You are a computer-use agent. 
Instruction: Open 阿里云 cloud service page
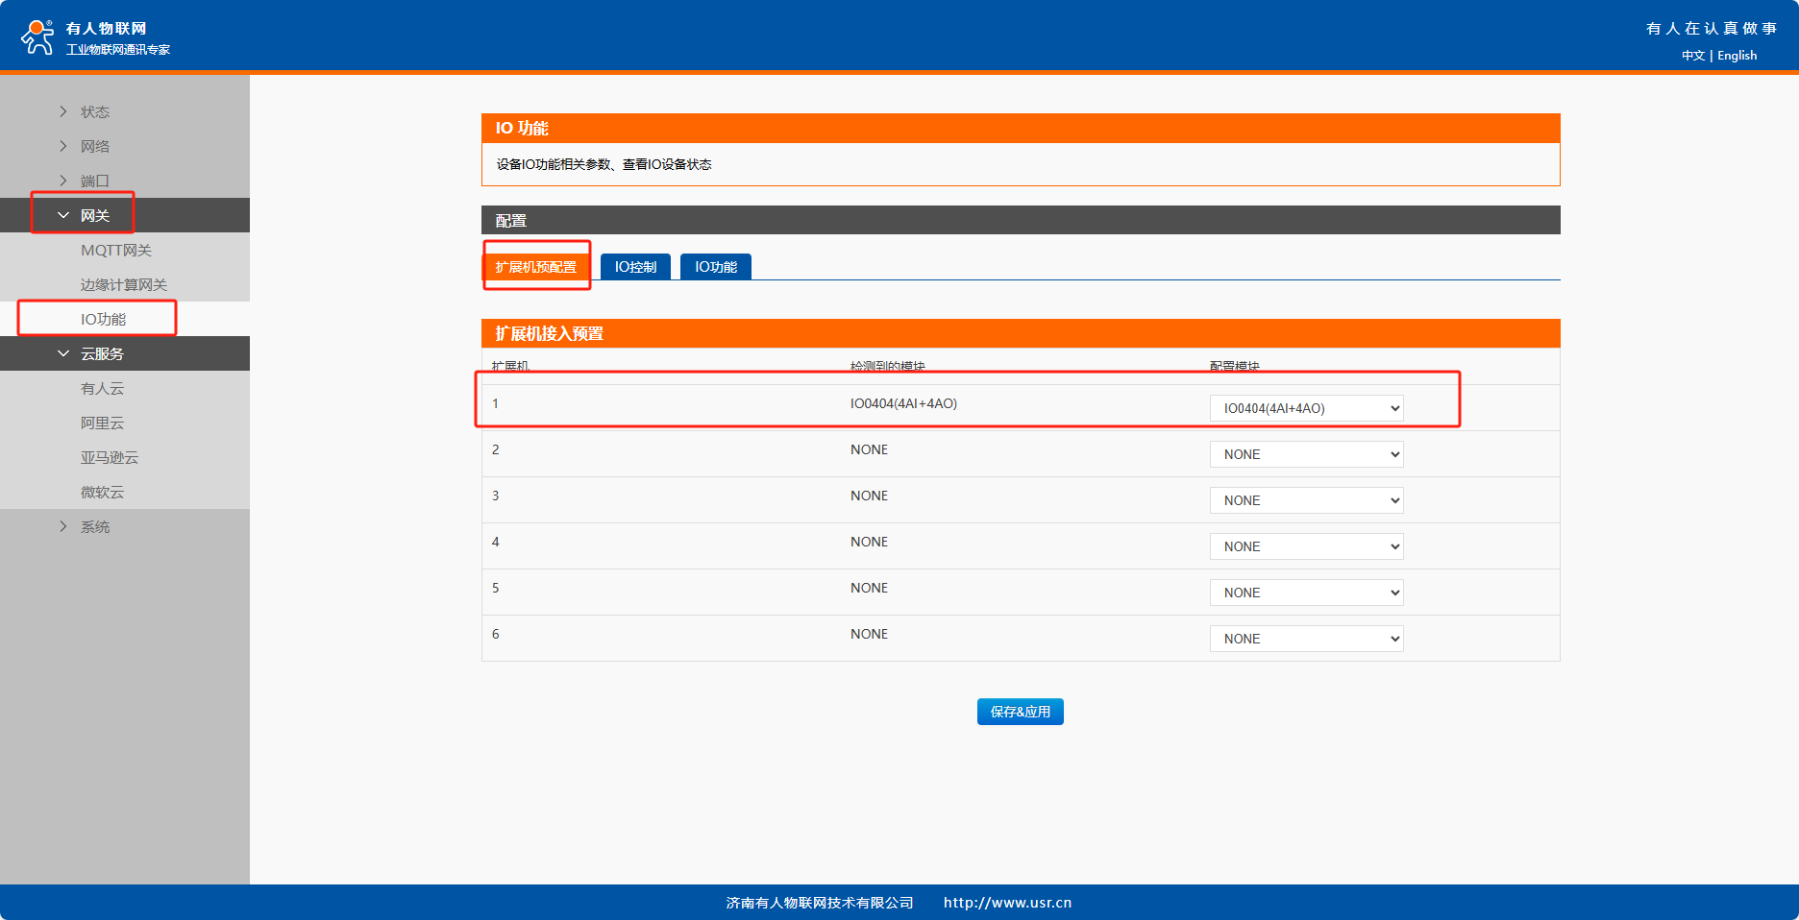click(102, 423)
